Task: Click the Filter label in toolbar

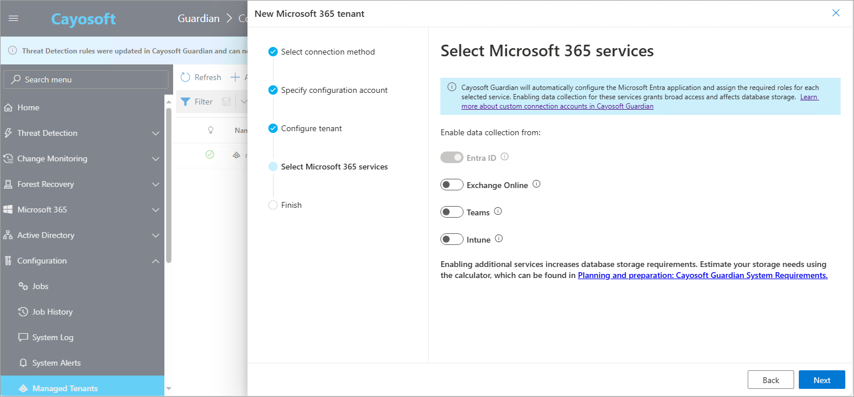Action: [203, 102]
